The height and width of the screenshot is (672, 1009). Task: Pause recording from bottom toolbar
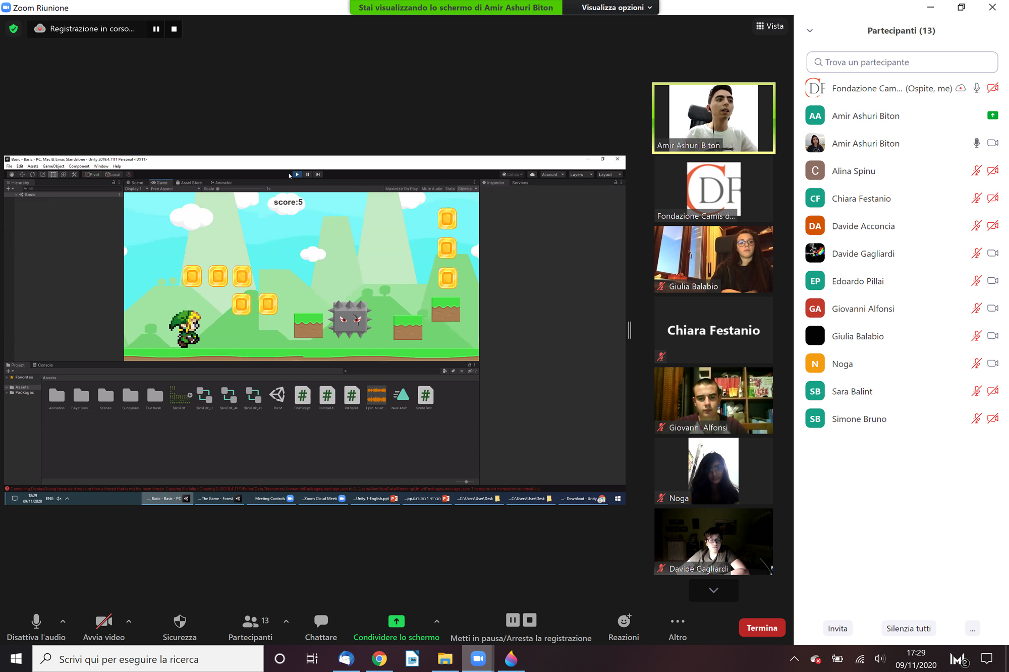(x=513, y=620)
